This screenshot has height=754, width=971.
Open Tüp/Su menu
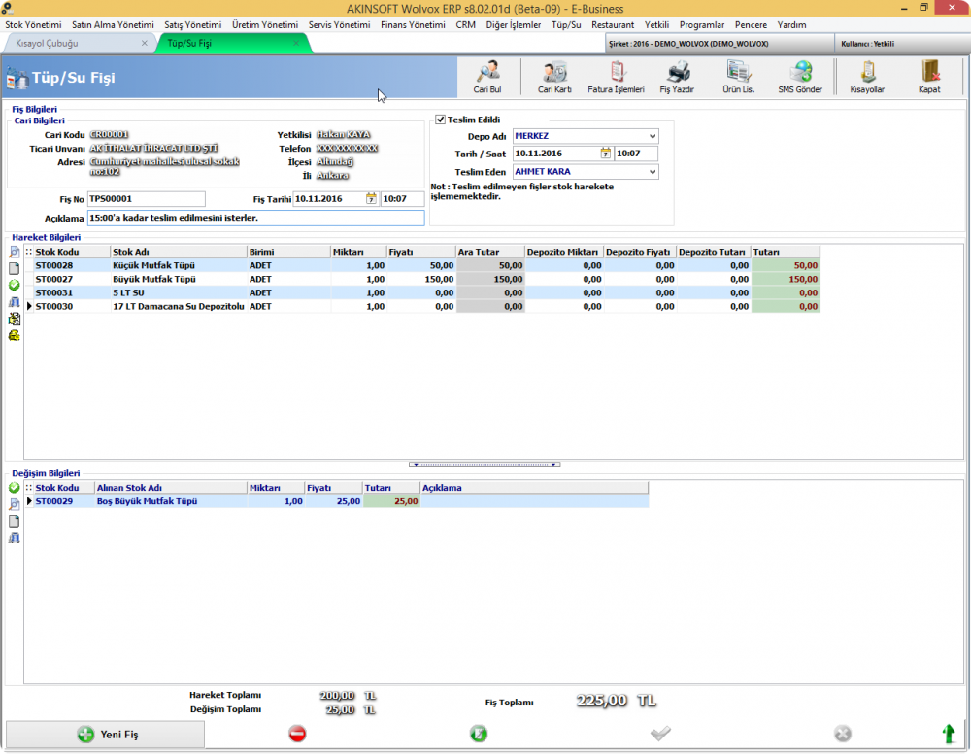coord(566,25)
